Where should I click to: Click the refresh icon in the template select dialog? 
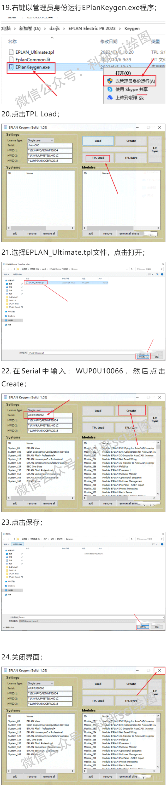[x=132, y=269]
